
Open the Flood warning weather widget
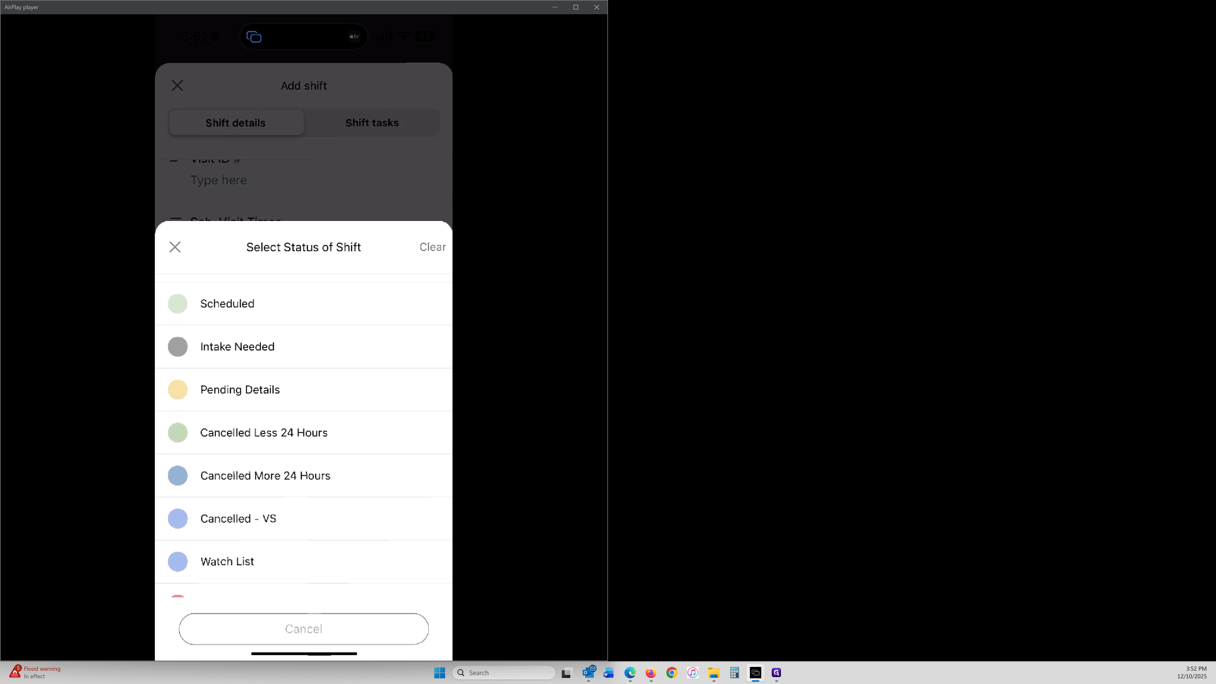coord(35,672)
